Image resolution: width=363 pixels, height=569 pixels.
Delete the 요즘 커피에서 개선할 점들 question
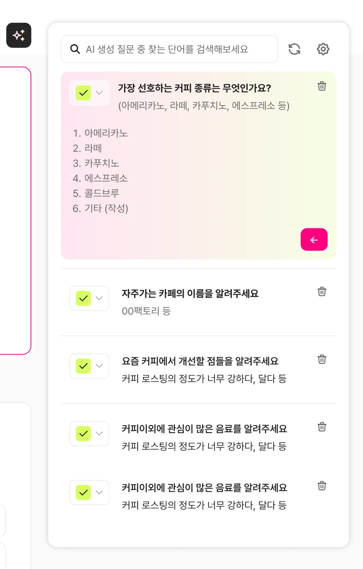(322, 359)
